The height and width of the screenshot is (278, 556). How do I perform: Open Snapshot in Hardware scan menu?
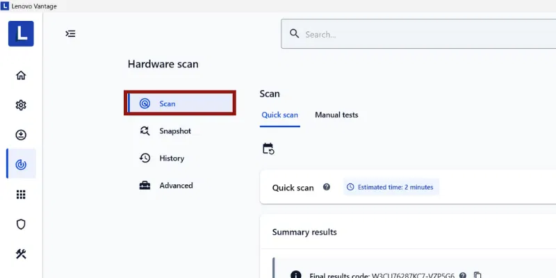(174, 131)
